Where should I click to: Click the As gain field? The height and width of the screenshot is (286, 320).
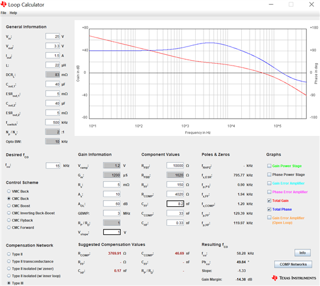coord(112,194)
